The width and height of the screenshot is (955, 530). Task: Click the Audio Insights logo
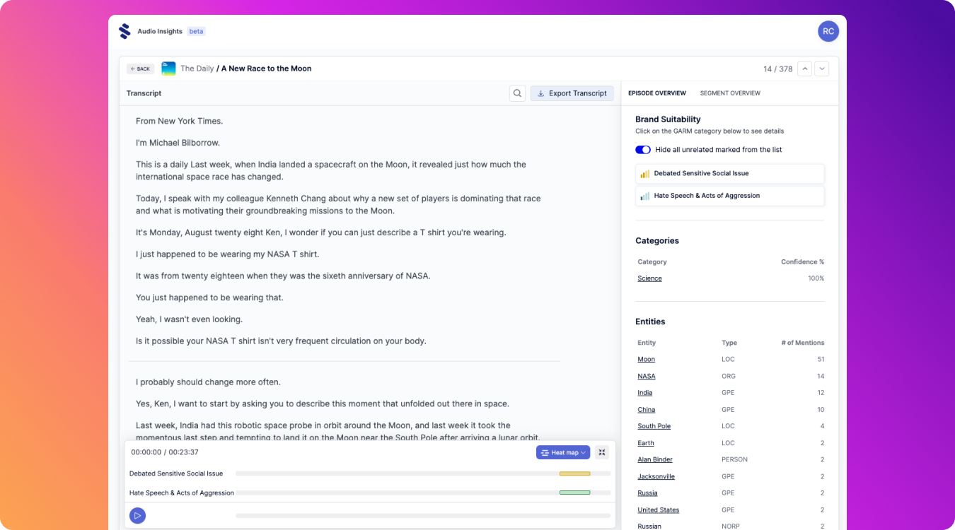(x=125, y=31)
